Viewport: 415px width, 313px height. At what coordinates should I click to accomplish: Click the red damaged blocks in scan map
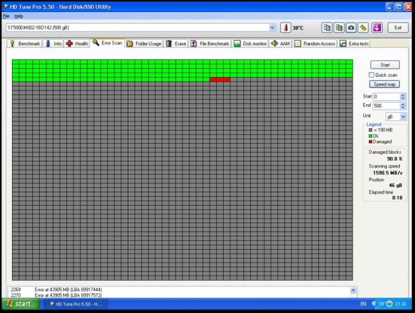point(219,79)
